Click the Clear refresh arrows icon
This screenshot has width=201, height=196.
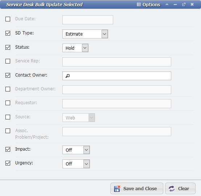[172, 189]
